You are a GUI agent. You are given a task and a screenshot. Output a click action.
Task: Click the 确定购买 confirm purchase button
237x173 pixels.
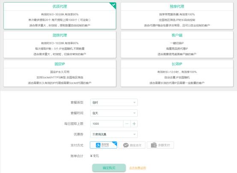coord(109,168)
